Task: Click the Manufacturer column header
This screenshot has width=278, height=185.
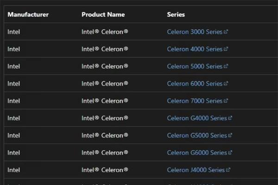Action: click(x=28, y=14)
